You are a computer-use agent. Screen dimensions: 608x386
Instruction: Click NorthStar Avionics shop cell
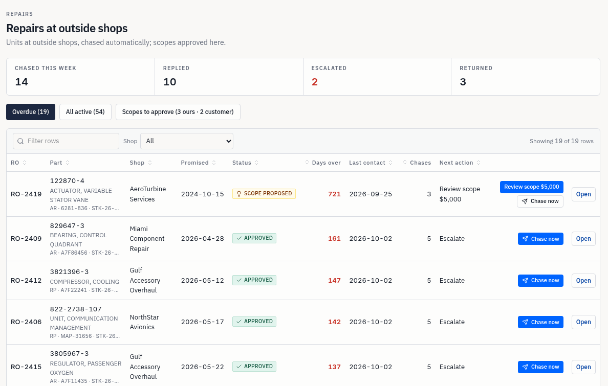144,322
